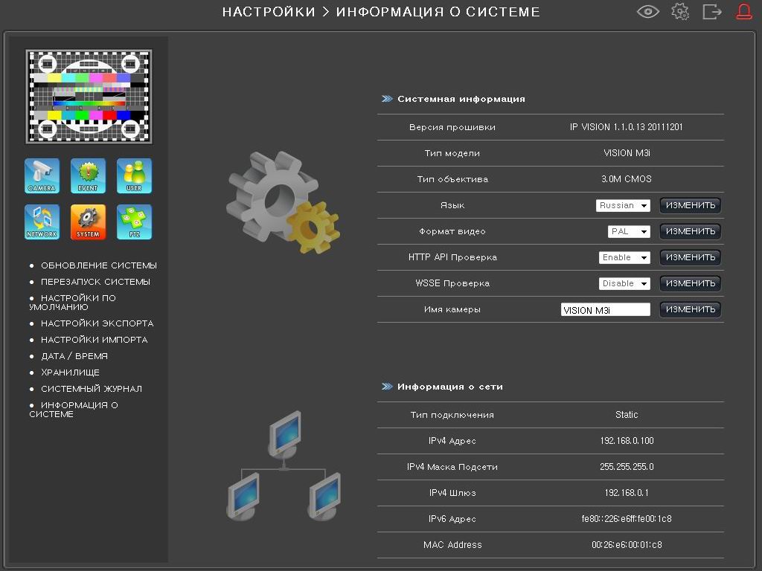Open ОБНОВЛЕНИЕ СИСТЕМЫ menu item
This screenshot has height=571, width=762.
(99, 265)
